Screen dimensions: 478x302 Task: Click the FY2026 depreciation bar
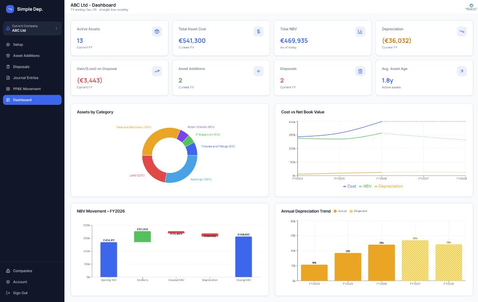(x=381, y=263)
